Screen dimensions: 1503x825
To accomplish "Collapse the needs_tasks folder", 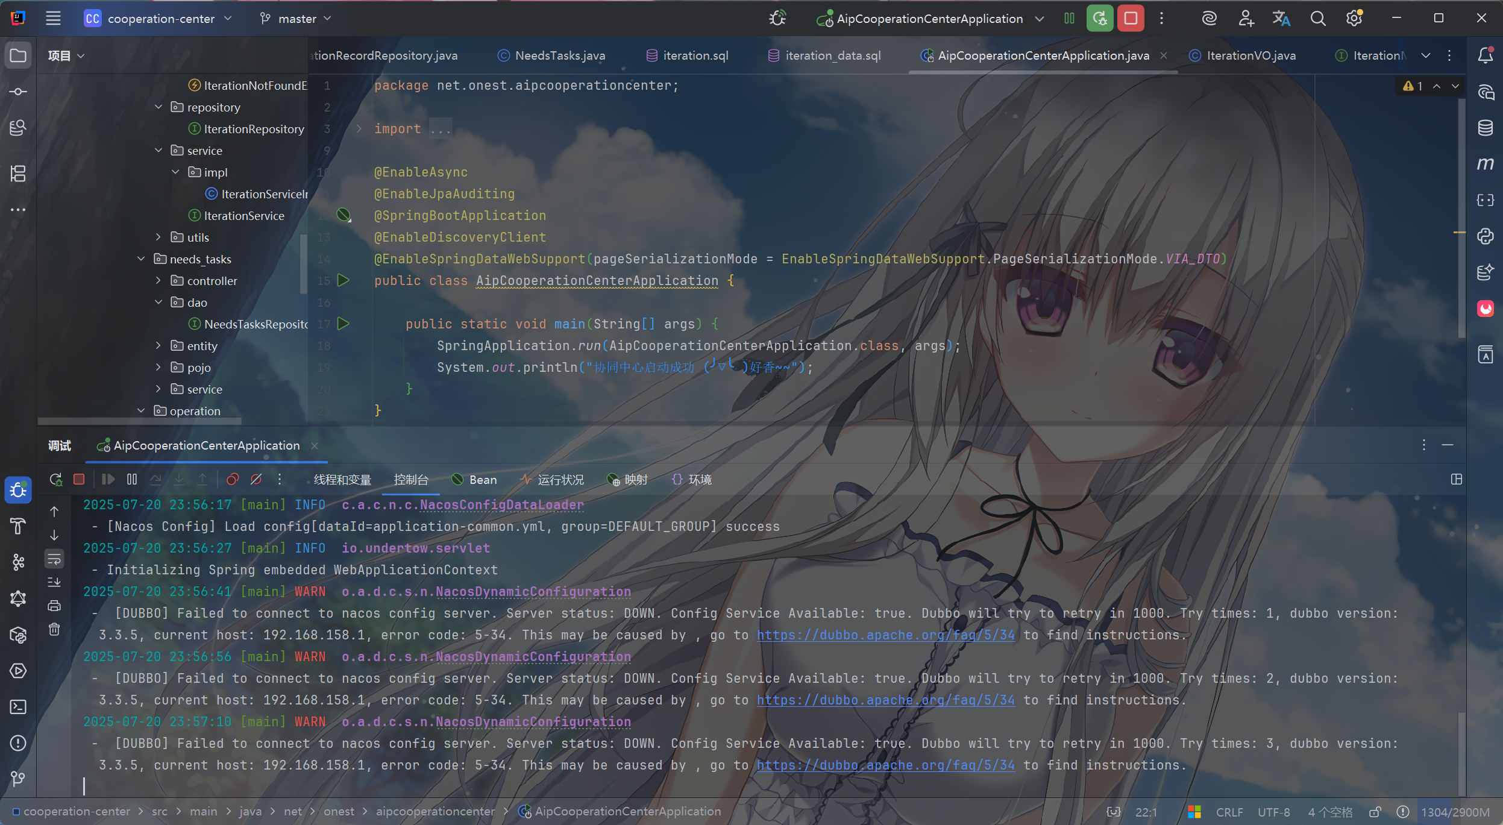I will coord(141,259).
